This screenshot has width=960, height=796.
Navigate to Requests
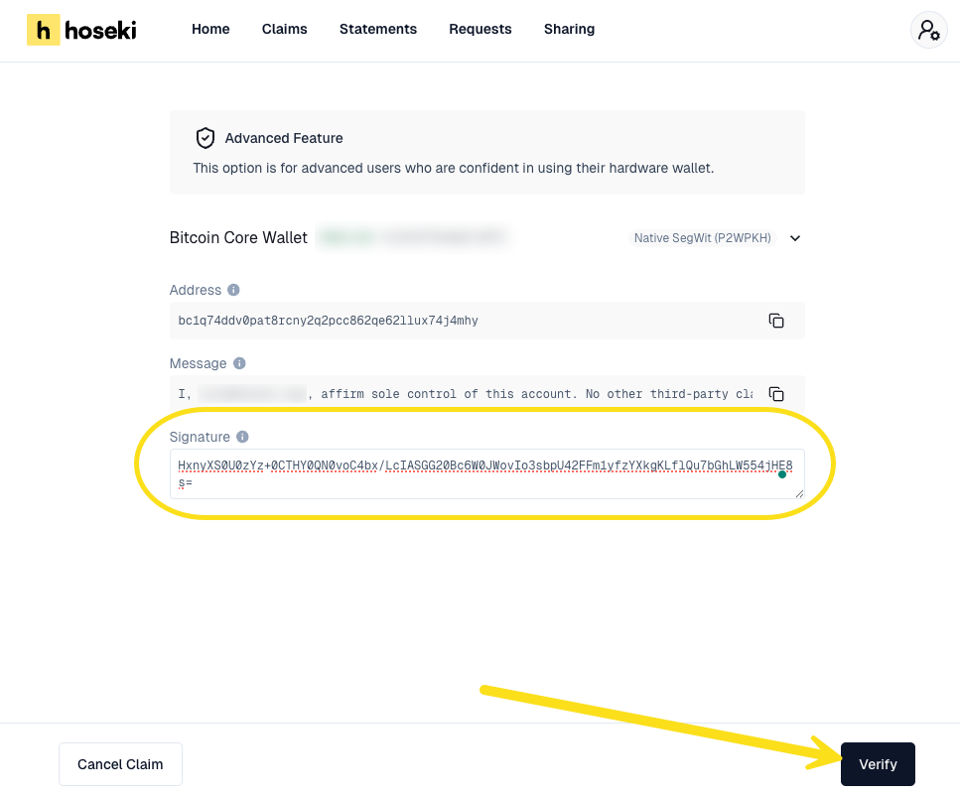point(480,30)
